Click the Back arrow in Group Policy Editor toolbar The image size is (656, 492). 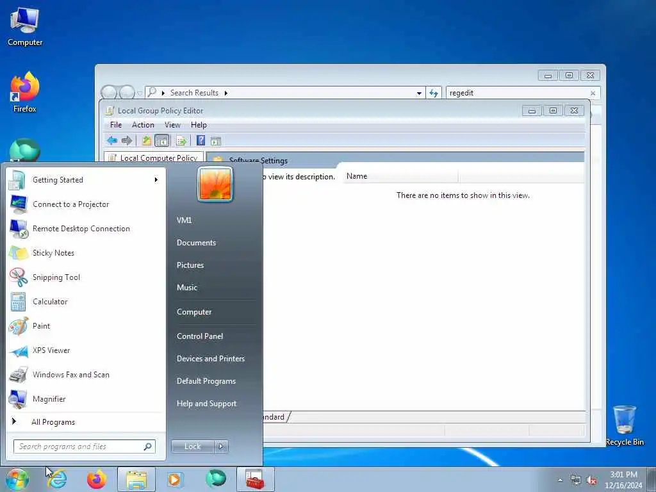pos(111,140)
